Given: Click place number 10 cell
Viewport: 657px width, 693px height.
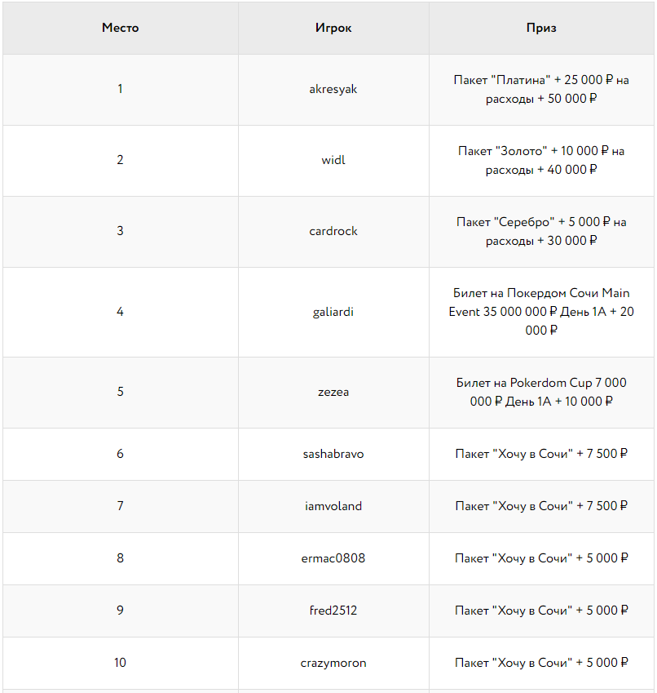Looking at the screenshot, I should pyautogui.click(x=120, y=663).
